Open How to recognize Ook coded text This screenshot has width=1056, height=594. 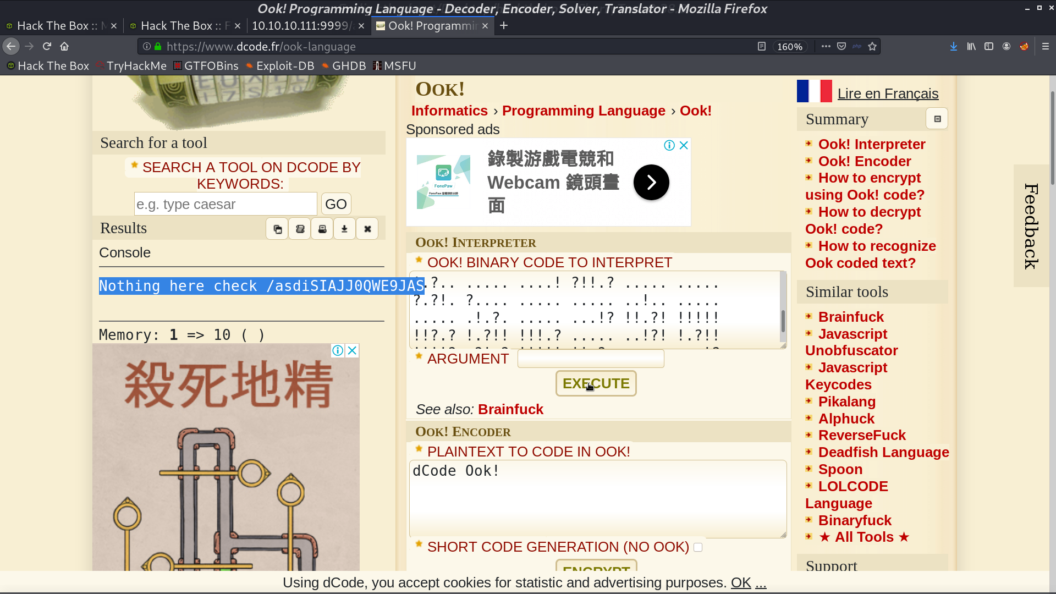coord(871,255)
